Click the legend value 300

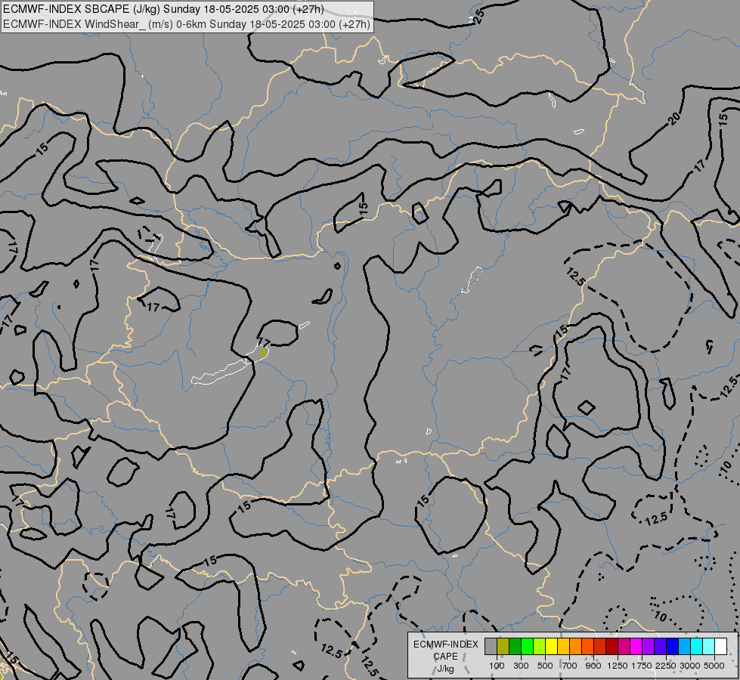click(x=521, y=666)
